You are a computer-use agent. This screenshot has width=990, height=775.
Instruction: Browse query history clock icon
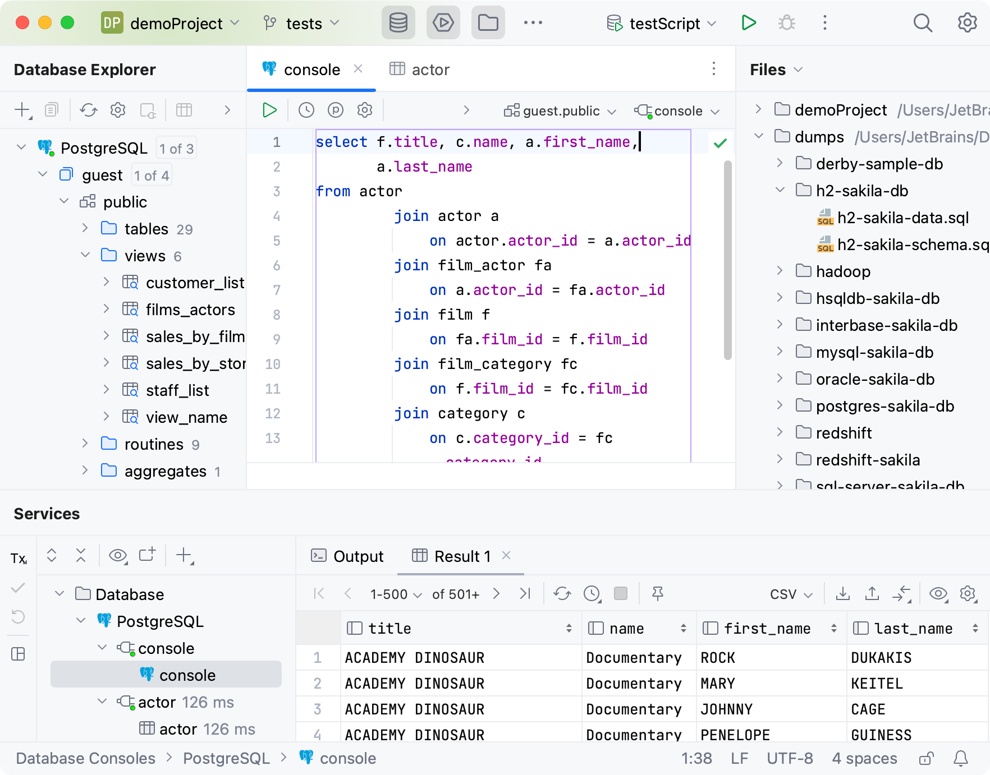pos(306,110)
